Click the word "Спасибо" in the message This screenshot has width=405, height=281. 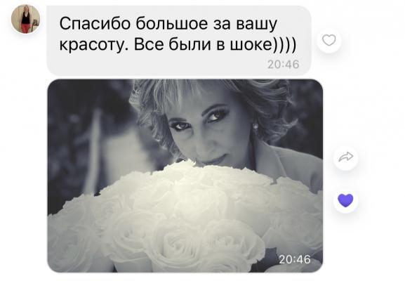click(95, 24)
